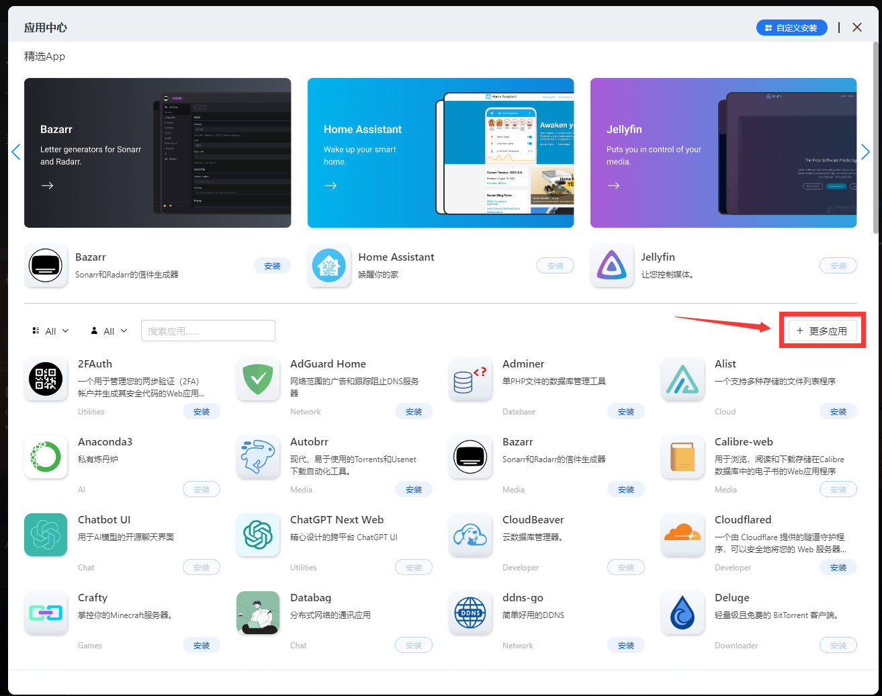Click arrow on Bazarr banner
Image resolution: width=882 pixels, height=696 pixels.
pos(47,185)
